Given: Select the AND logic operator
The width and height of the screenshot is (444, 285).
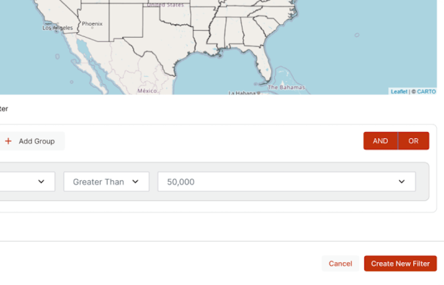Looking at the screenshot, I should (x=380, y=141).
